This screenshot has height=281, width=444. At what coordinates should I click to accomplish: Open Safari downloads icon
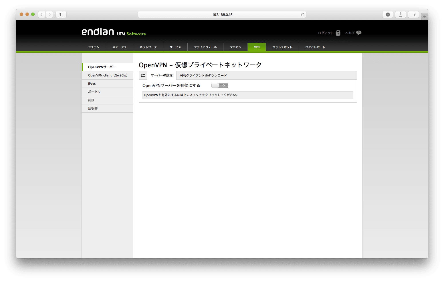tap(388, 15)
